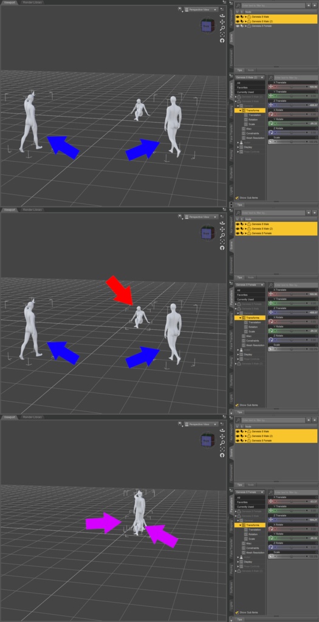Toggle Genesis 8 Male (2) eye icon, middle screenshot
Image resolution: width=319 pixels, height=622 pixels.
coord(238,229)
